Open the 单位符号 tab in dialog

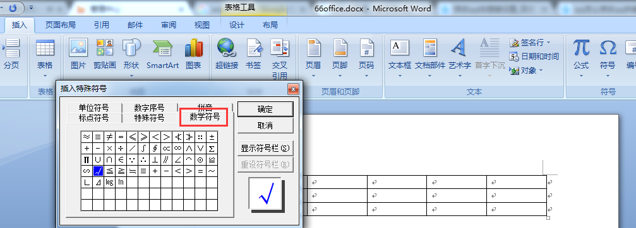tap(93, 108)
